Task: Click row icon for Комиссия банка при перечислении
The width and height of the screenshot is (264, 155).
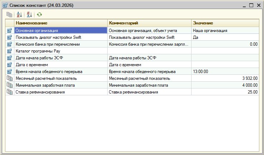Action: [9, 44]
